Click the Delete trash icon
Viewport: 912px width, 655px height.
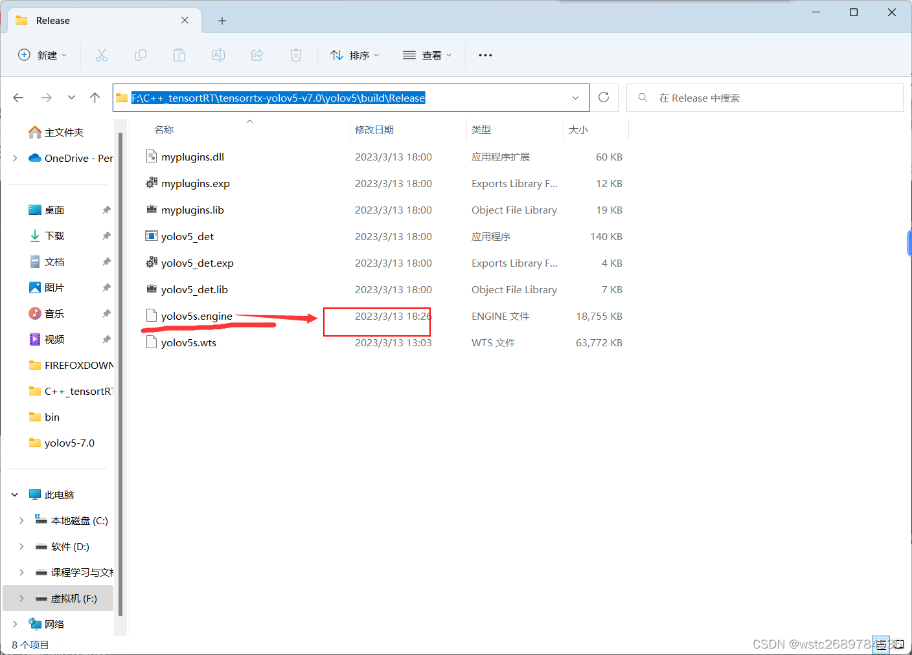(x=296, y=55)
